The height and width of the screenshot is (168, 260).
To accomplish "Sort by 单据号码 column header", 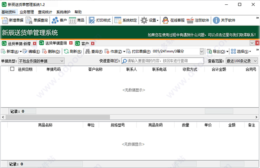I will tap(53, 69).
